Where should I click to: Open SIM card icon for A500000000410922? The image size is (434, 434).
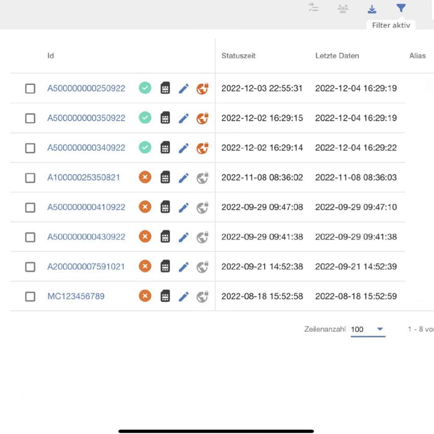pos(165,207)
